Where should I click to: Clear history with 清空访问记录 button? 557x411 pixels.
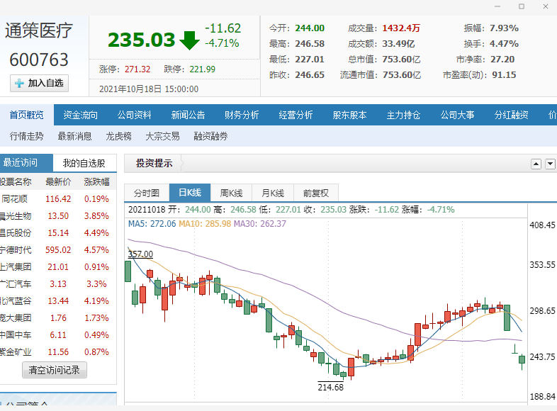(55, 370)
